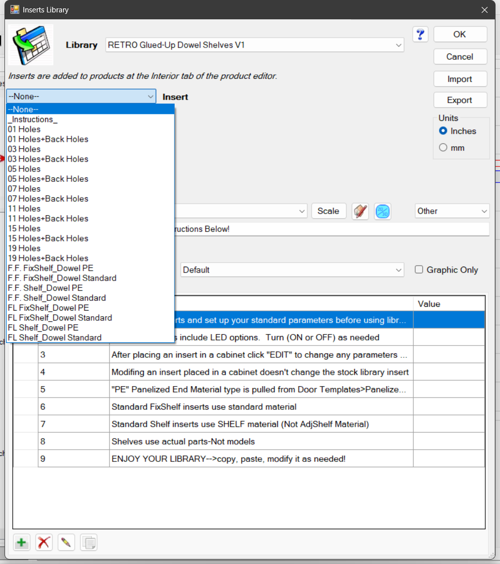Expand the Other category dropdown
Viewport: 500px width, 564px height.
pyautogui.click(x=452, y=211)
